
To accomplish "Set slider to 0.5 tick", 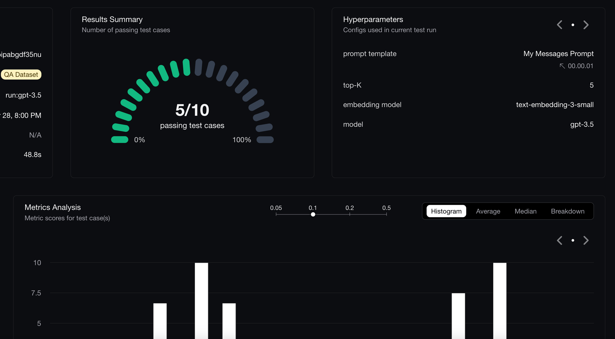I will tap(386, 214).
